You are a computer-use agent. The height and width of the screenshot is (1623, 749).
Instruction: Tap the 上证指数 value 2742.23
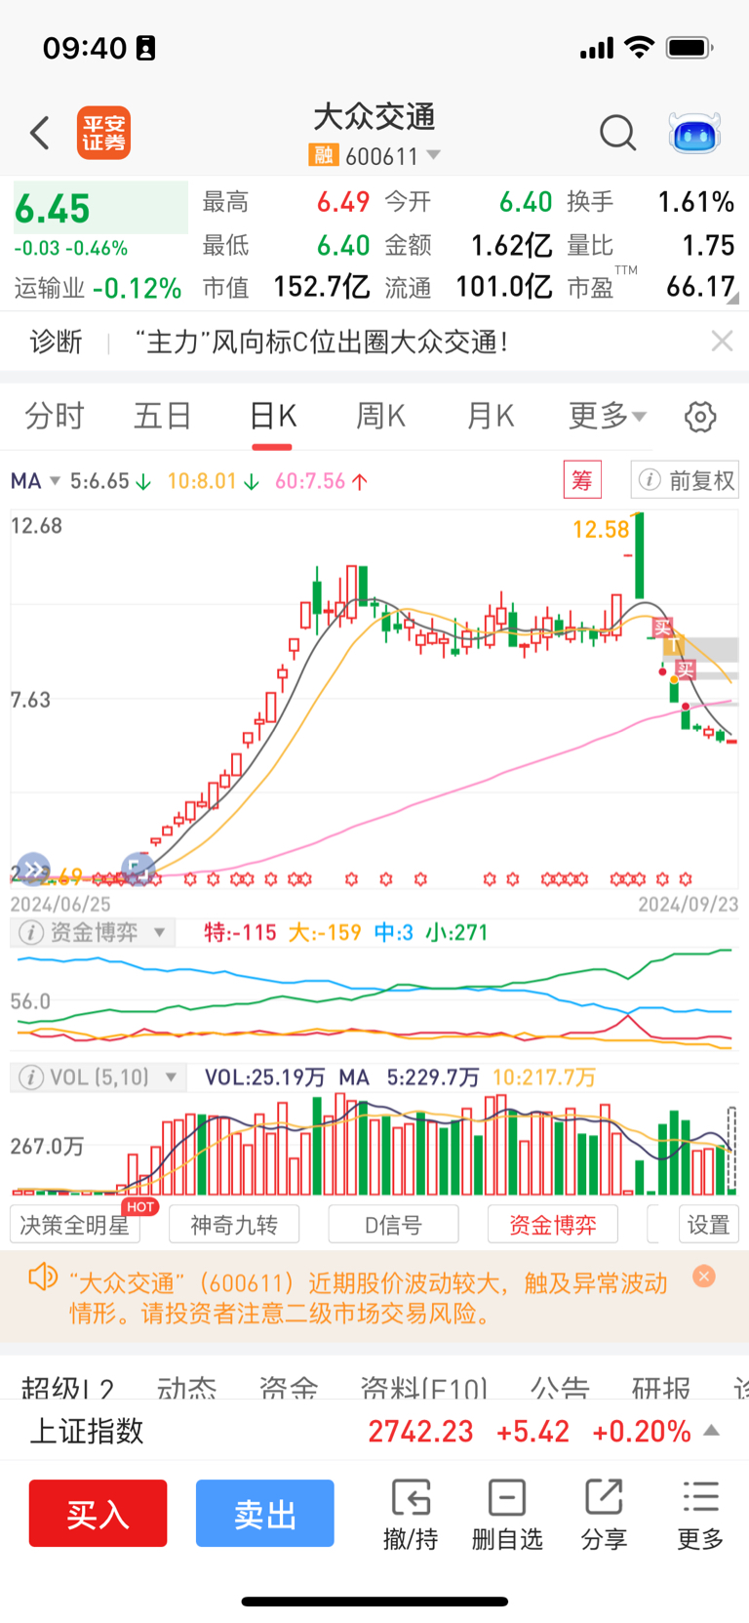420,1432
